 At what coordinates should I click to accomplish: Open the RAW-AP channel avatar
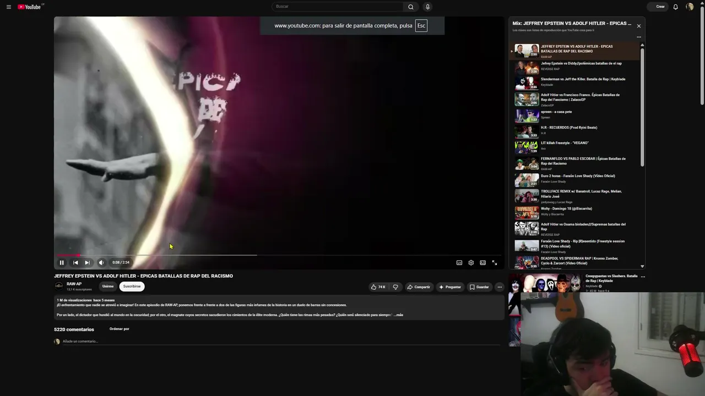coord(59,286)
